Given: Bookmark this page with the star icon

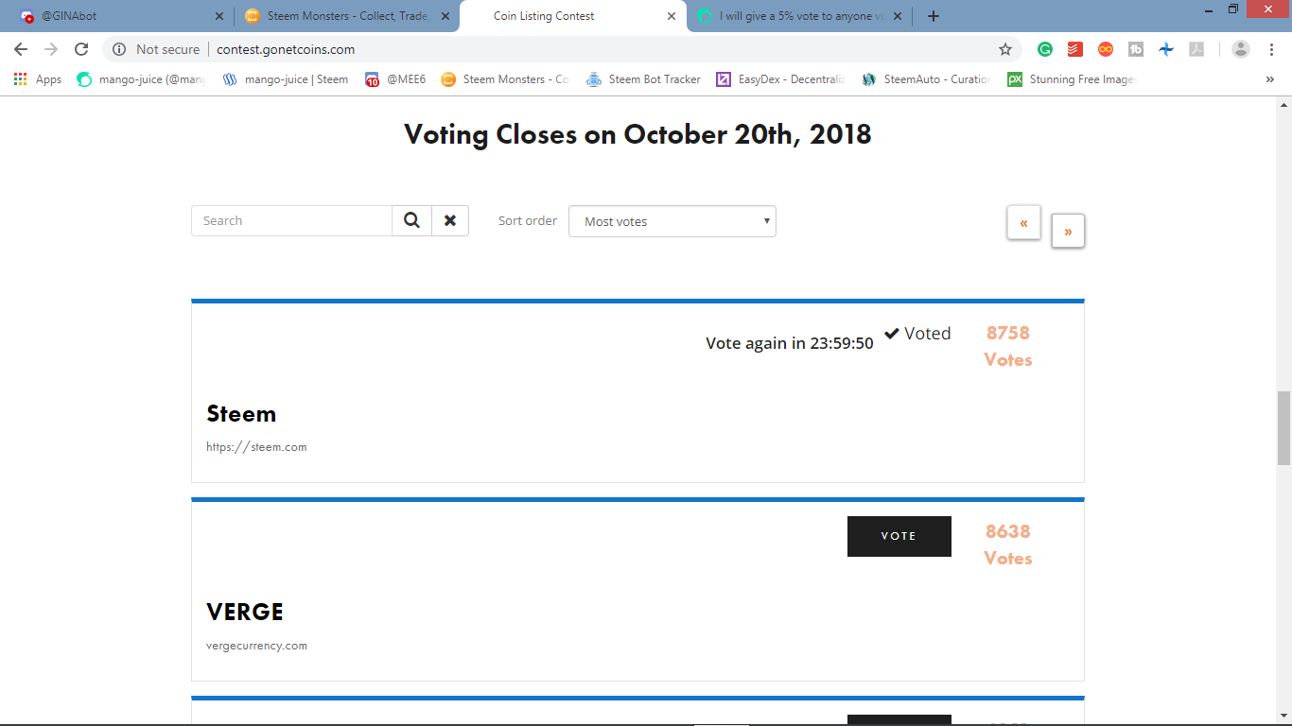Looking at the screenshot, I should tap(1004, 49).
